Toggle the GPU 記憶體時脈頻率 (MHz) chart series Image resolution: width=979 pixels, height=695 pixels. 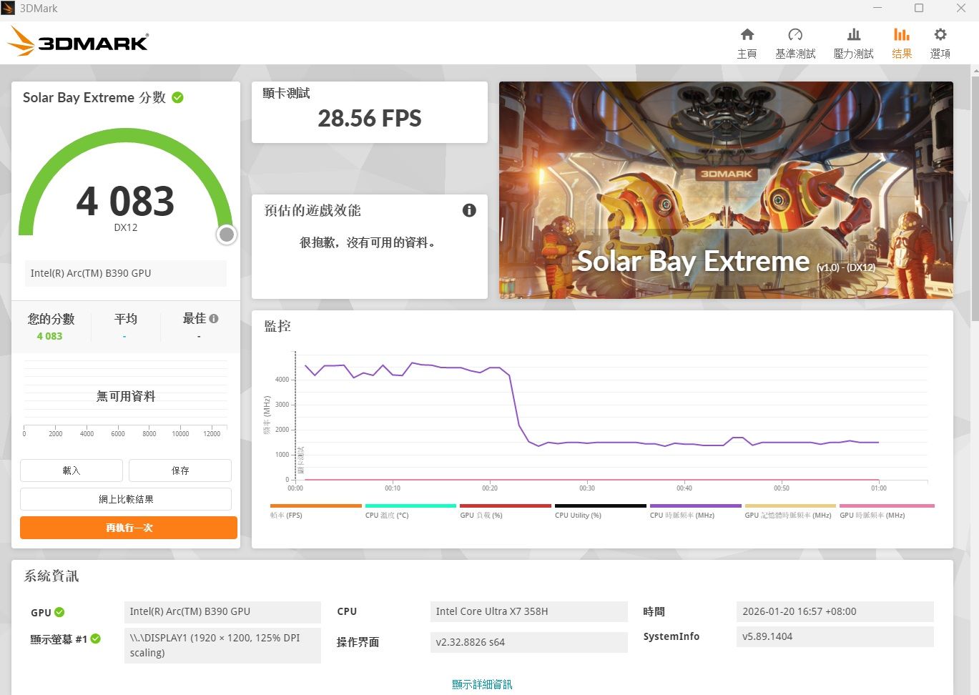coord(790,511)
